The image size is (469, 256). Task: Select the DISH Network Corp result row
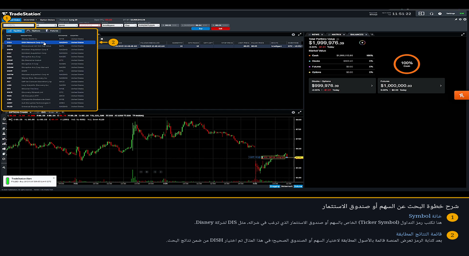pyautogui.click(x=49, y=43)
